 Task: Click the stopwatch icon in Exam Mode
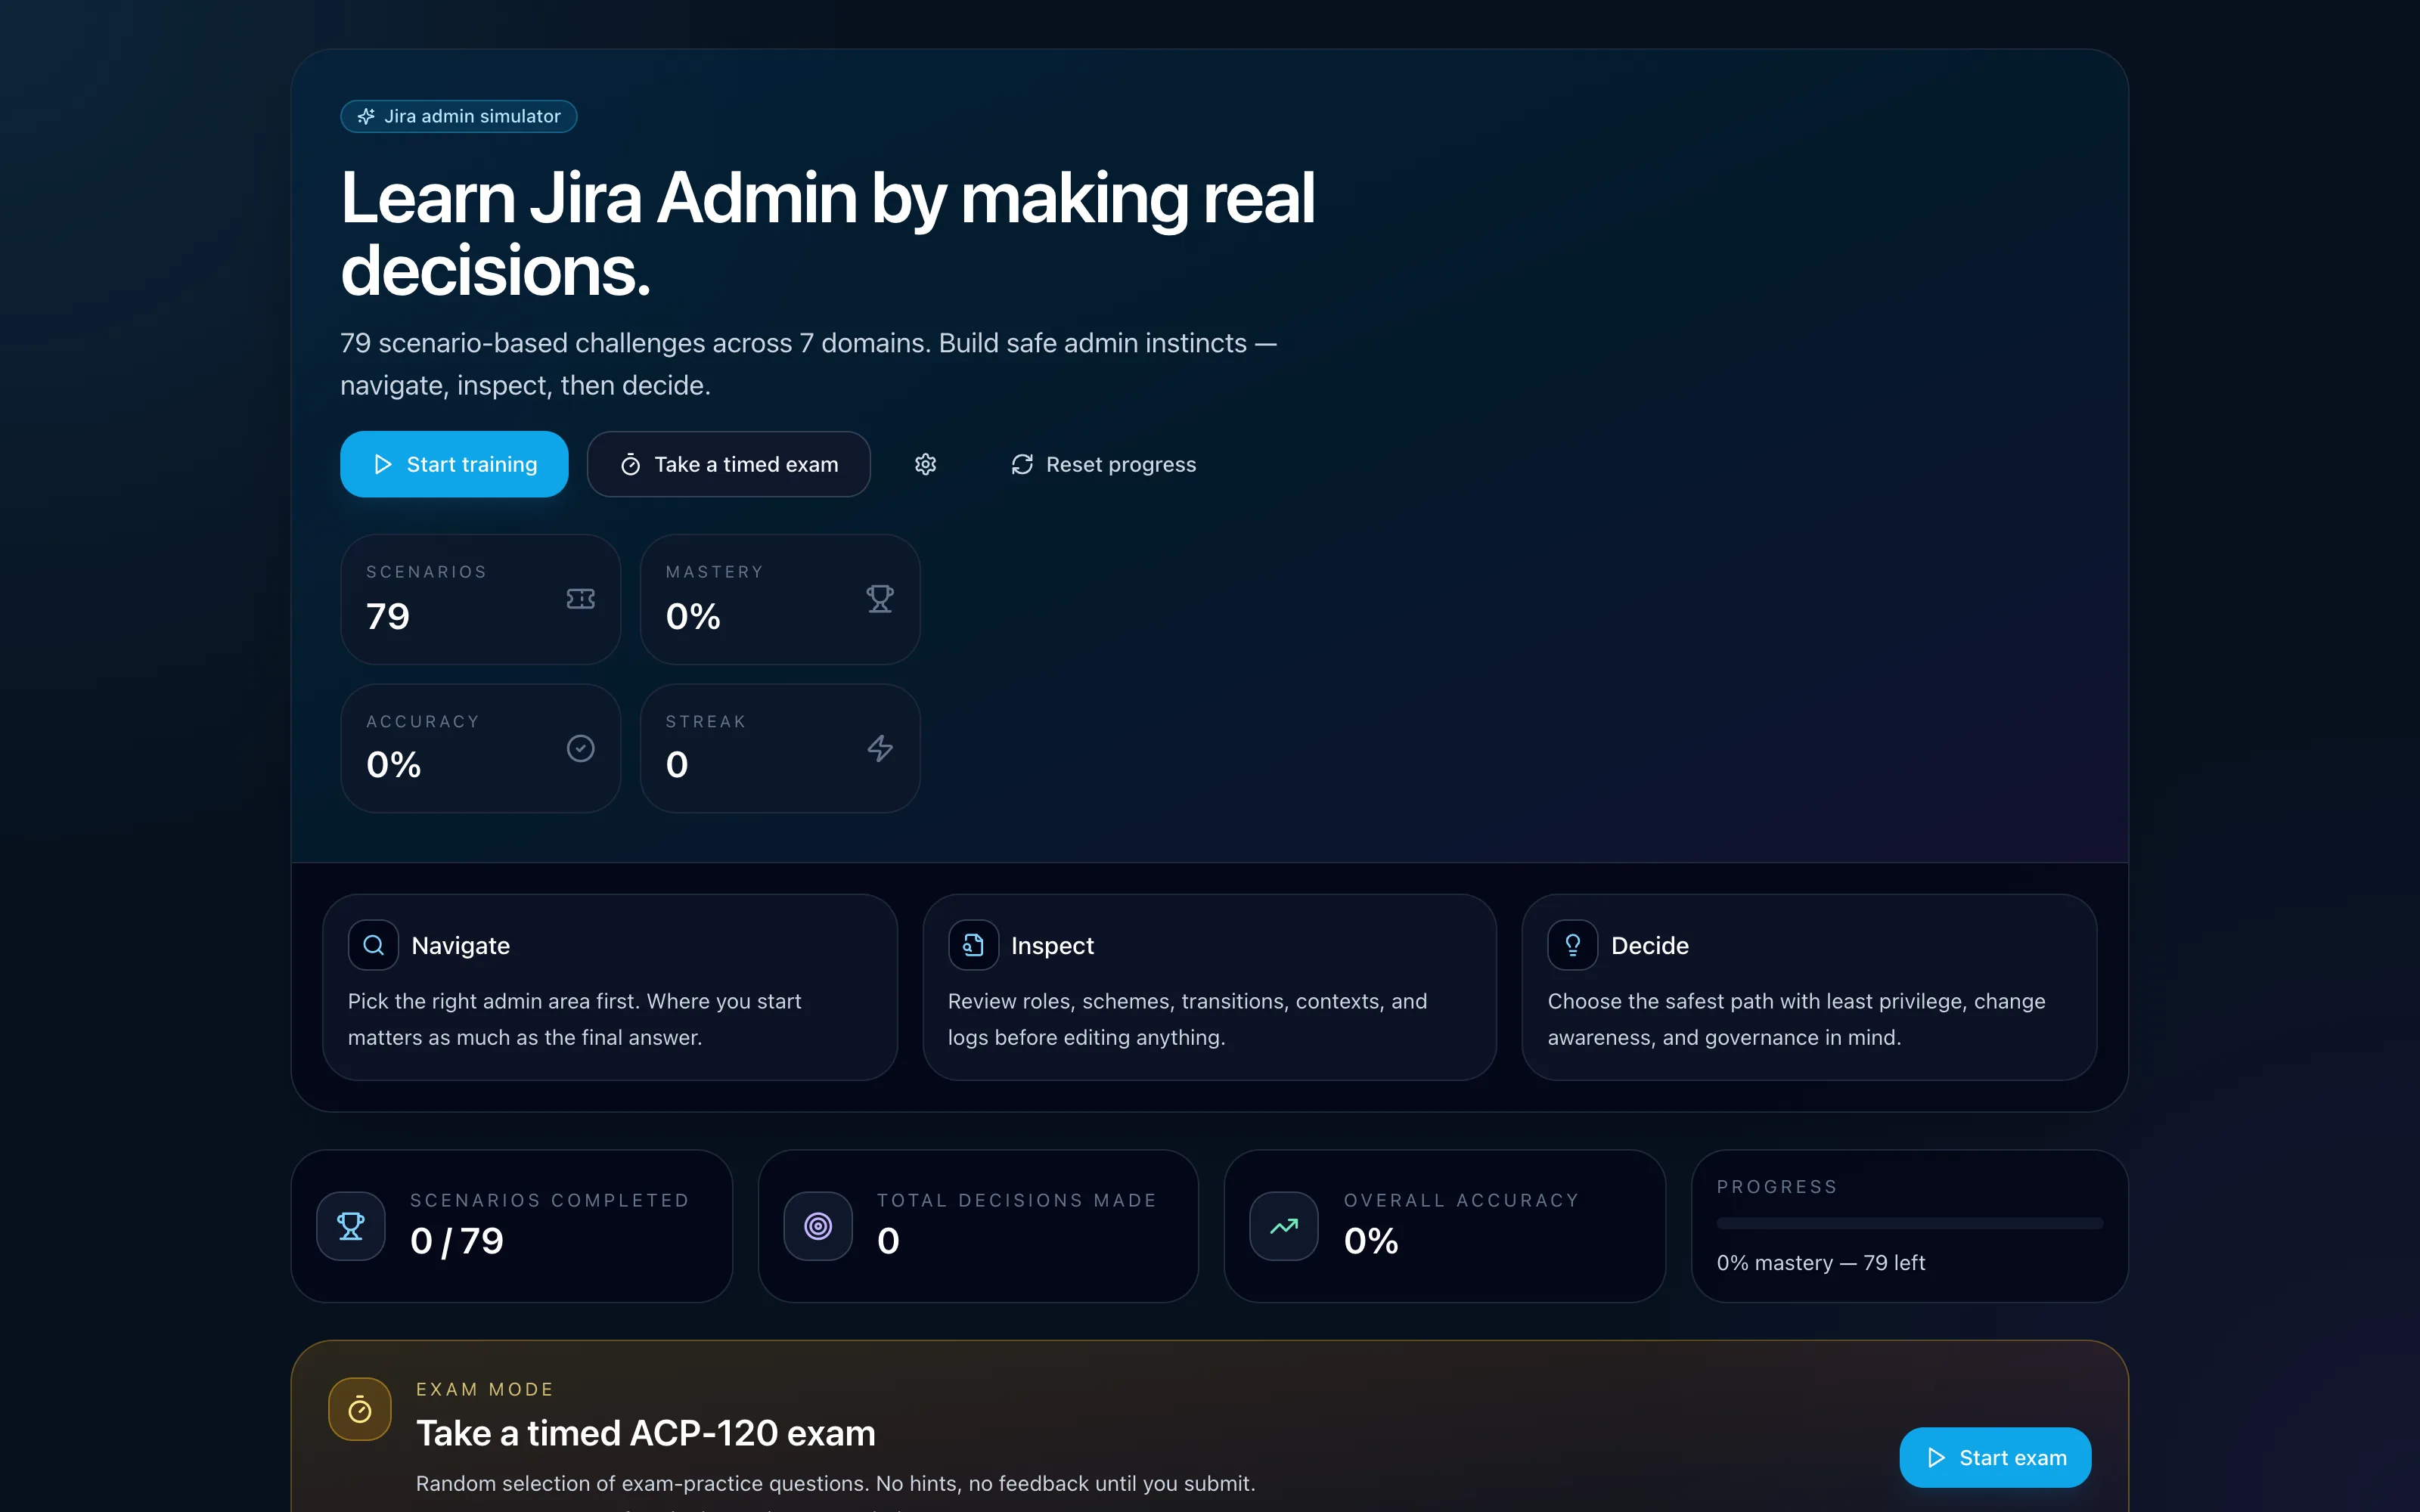click(360, 1410)
